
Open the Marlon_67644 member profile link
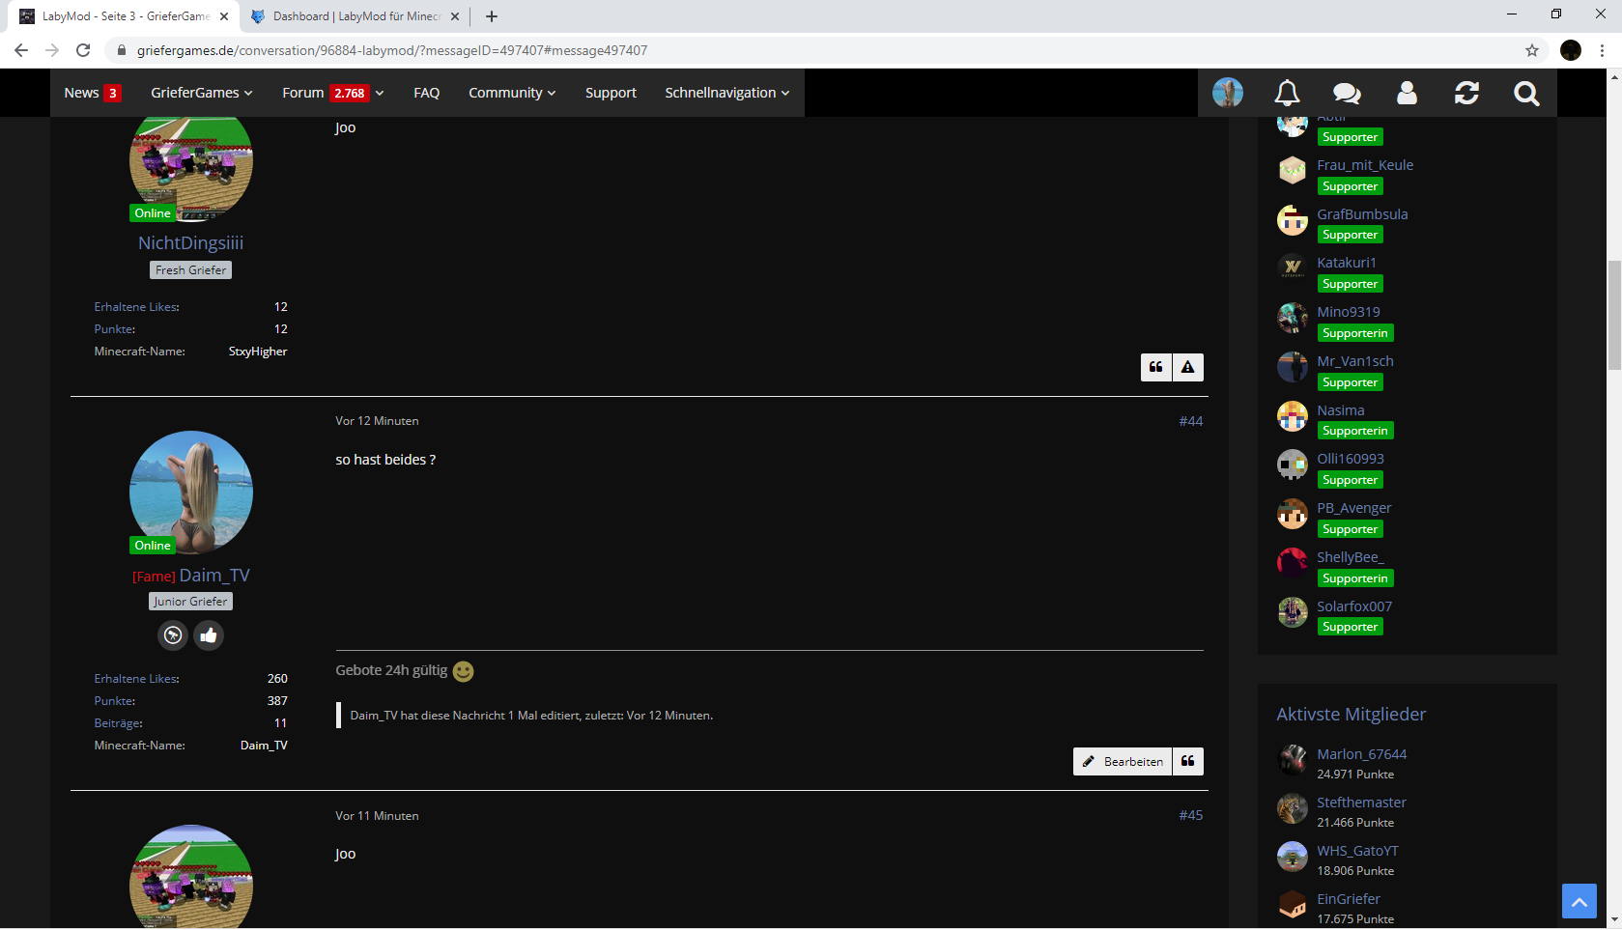click(x=1361, y=754)
